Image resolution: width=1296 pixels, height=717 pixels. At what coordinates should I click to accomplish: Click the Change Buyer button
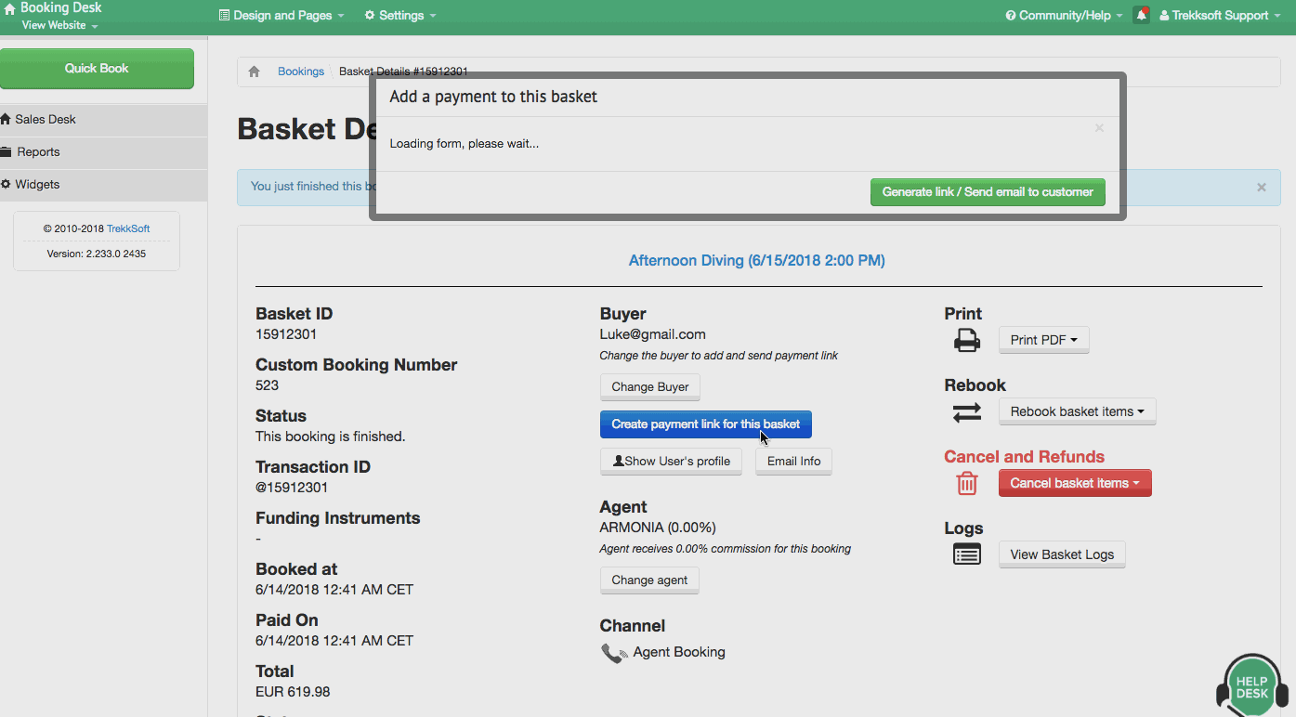click(x=649, y=387)
